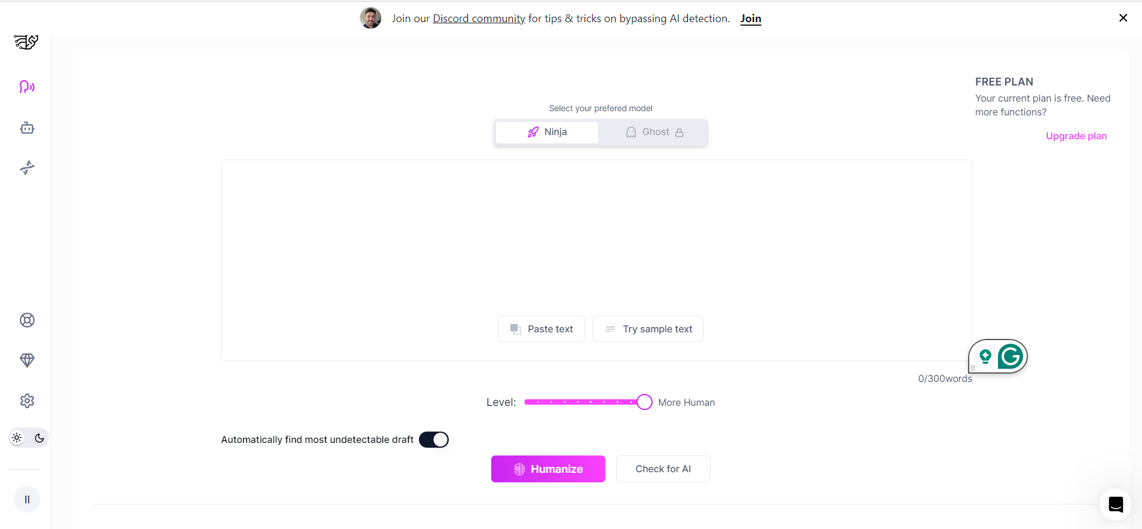The height and width of the screenshot is (529, 1142).
Task: Click Check for AI
Action: pyautogui.click(x=663, y=469)
